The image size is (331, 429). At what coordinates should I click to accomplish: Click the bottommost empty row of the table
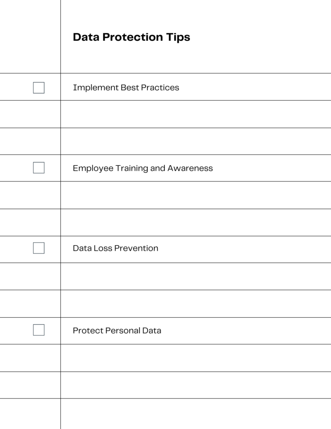(196, 413)
